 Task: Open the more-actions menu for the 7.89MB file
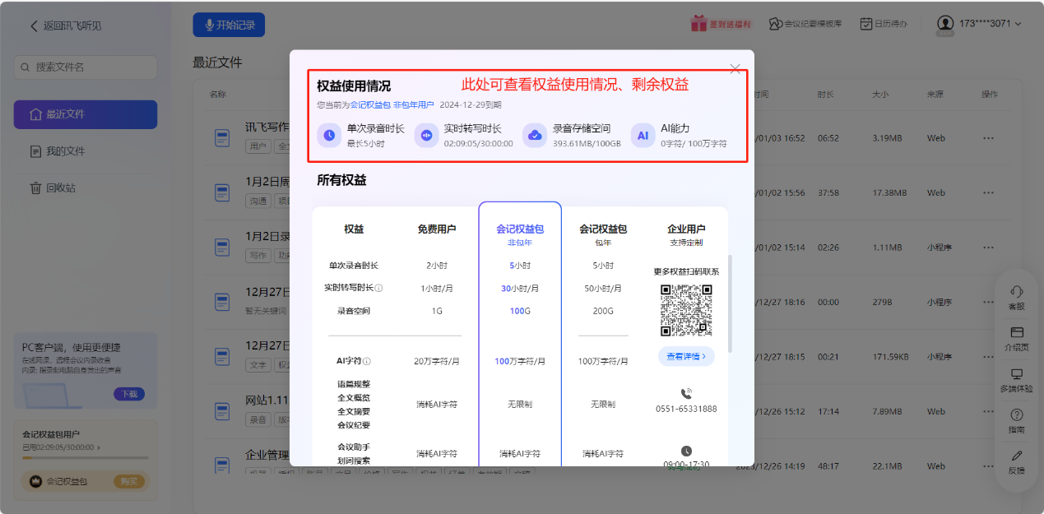coord(988,411)
